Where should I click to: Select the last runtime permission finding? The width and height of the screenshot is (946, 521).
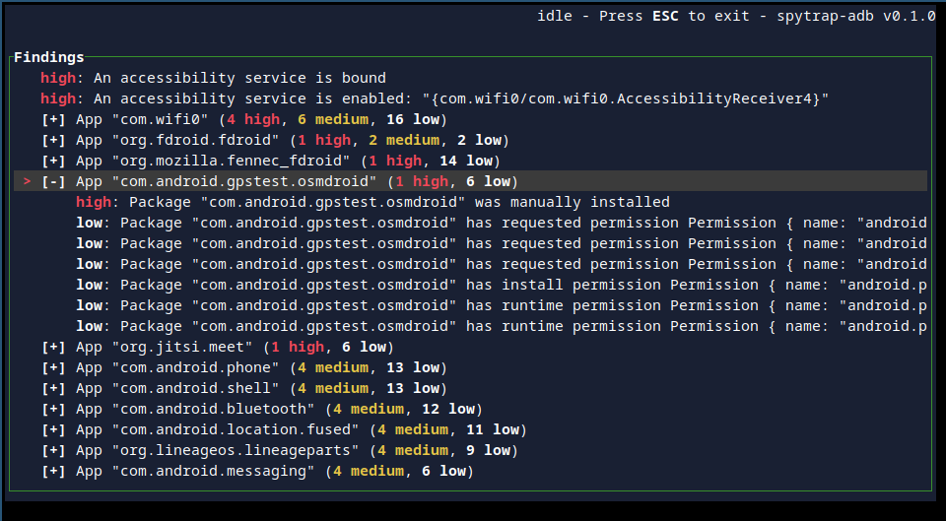pyautogui.click(x=502, y=326)
